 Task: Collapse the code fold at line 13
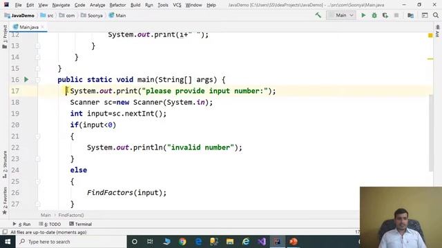pos(38,46)
